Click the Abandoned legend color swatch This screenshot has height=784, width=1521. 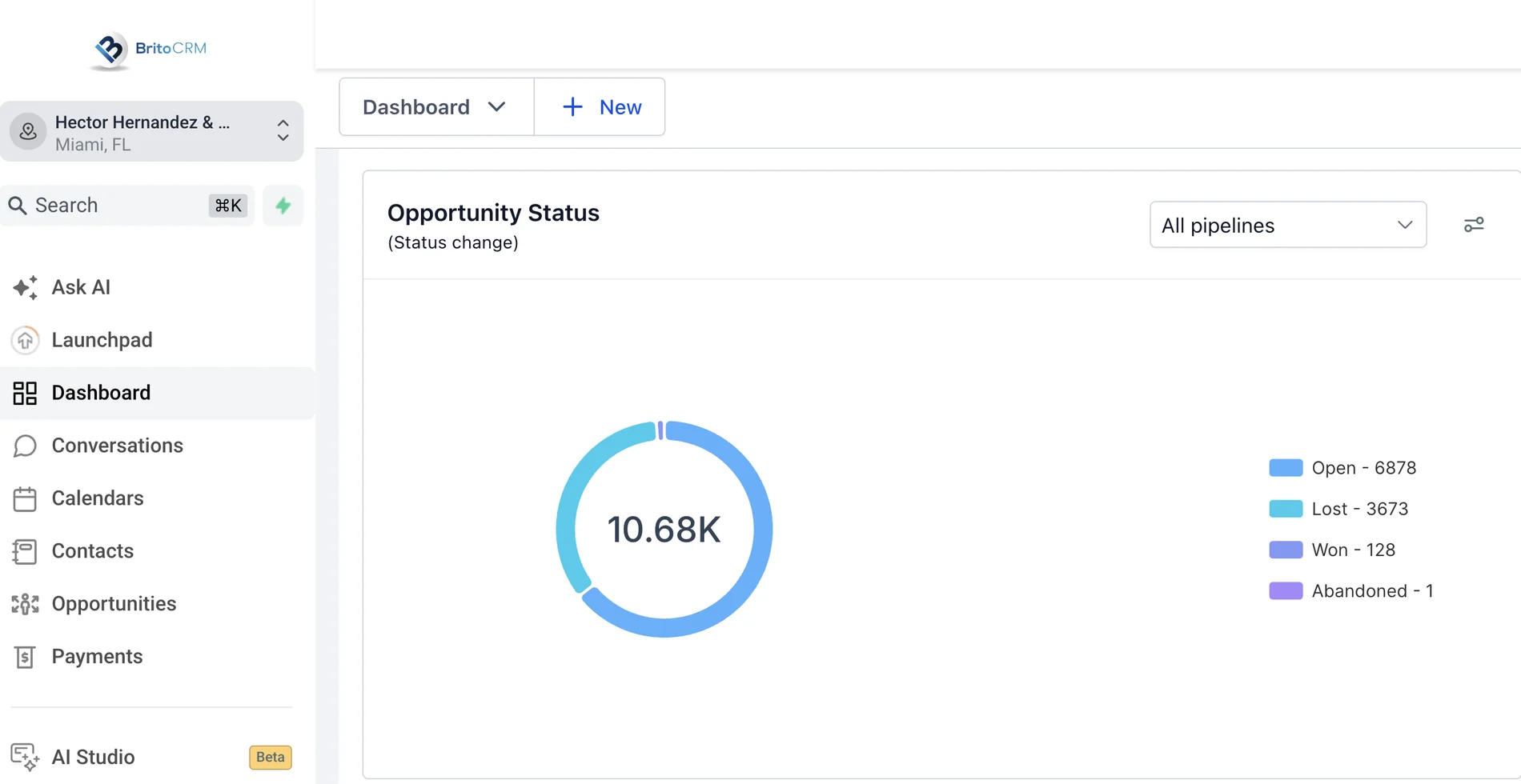(x=1286, y=590)
